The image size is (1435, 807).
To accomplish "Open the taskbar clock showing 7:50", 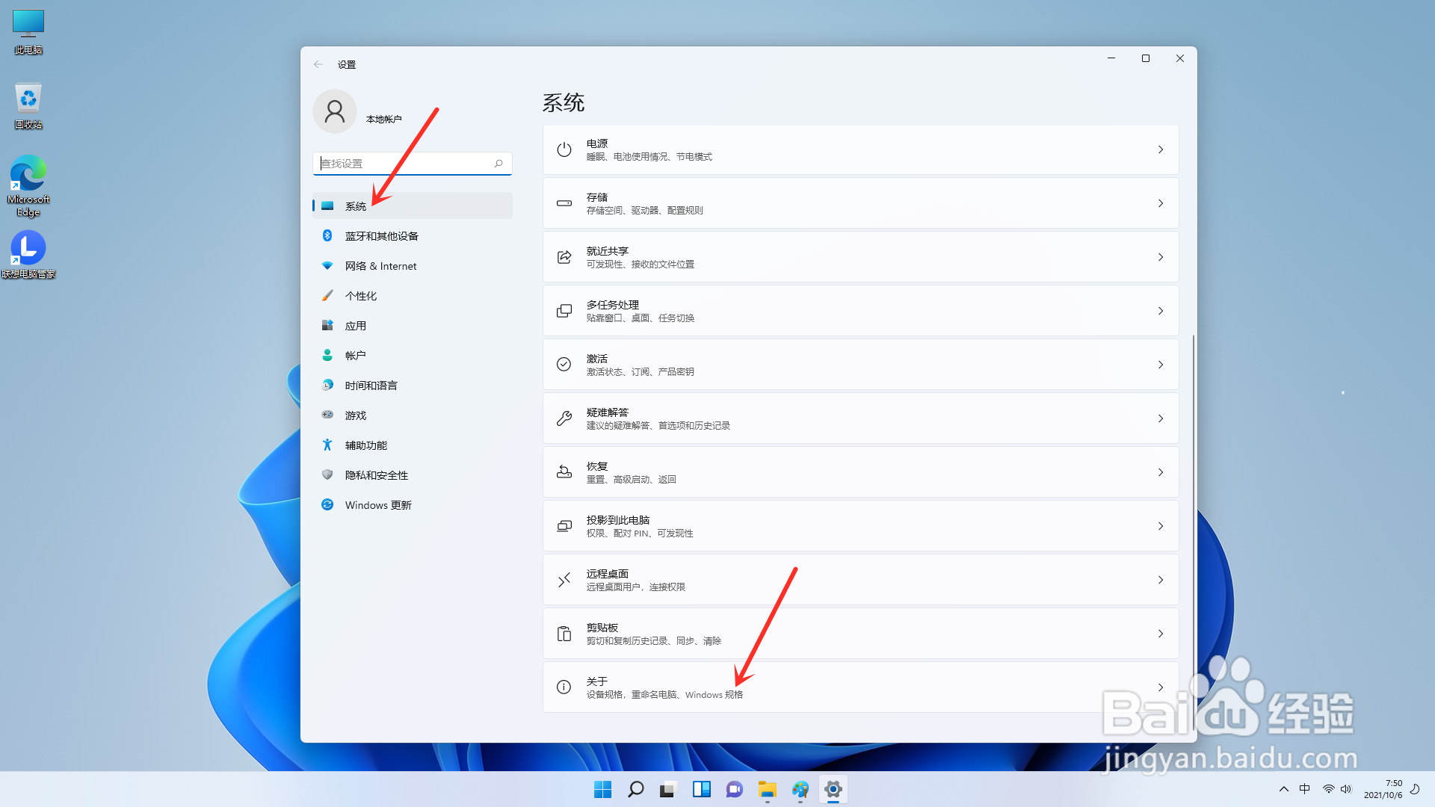I will click(x=1383, y=789).
